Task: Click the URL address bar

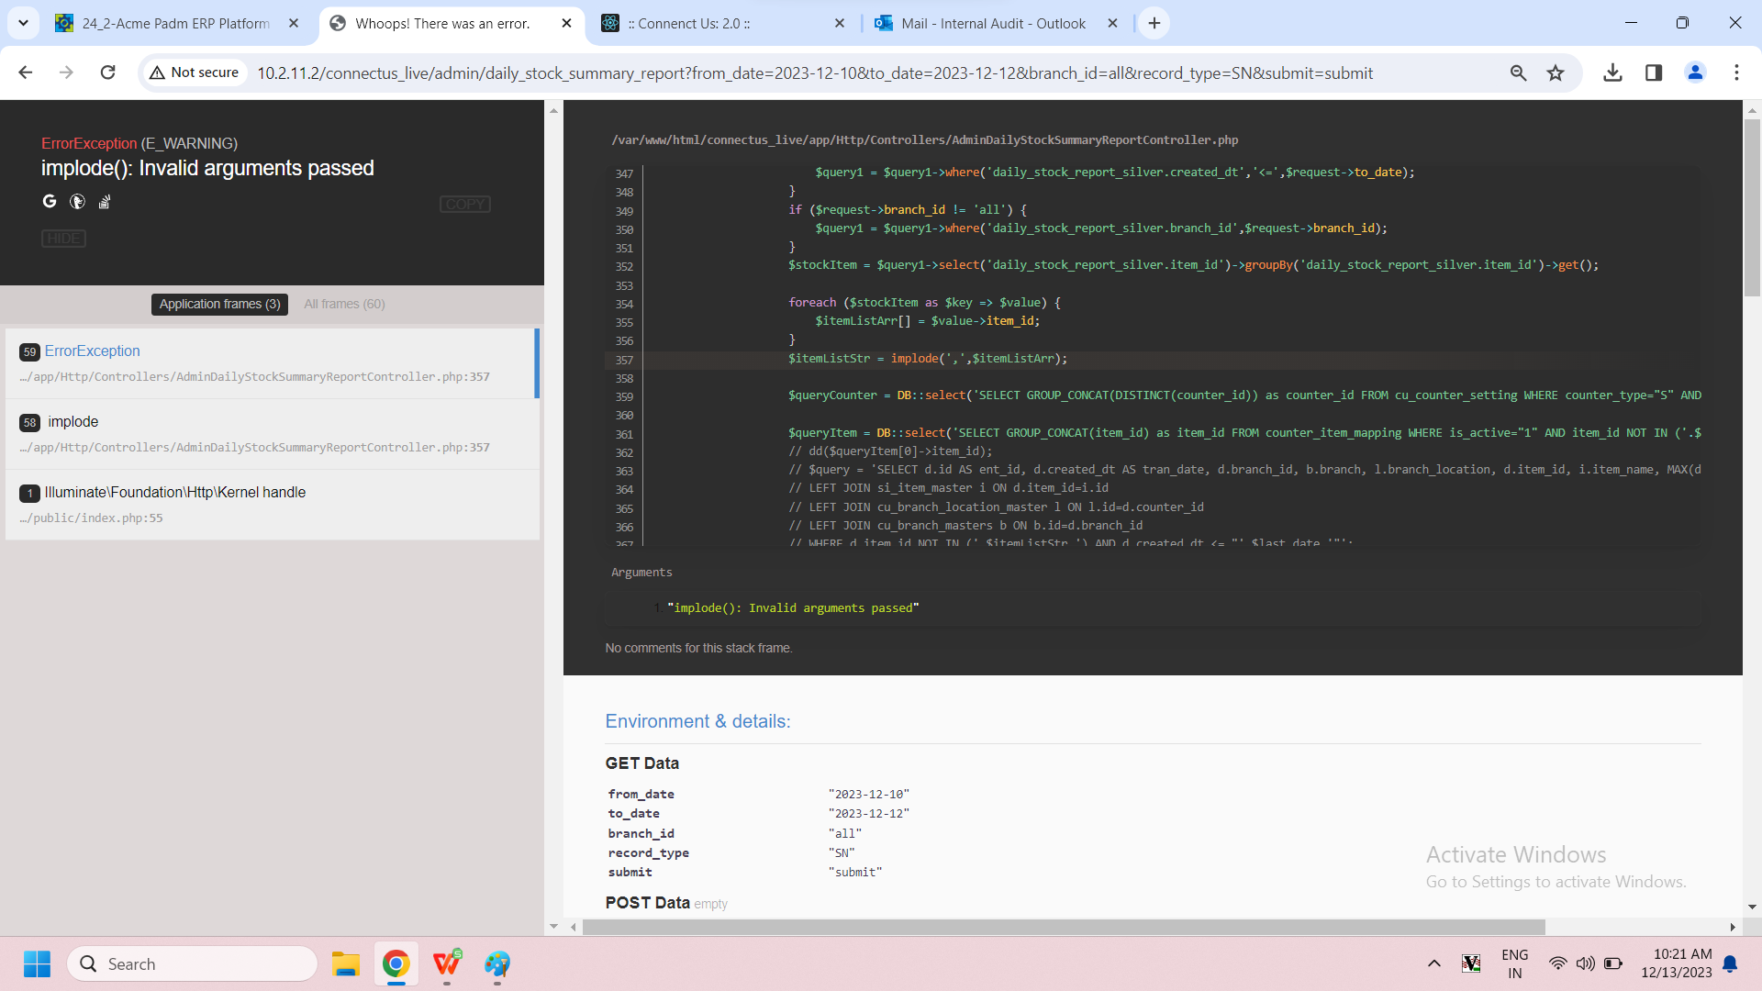Action: 814,73
